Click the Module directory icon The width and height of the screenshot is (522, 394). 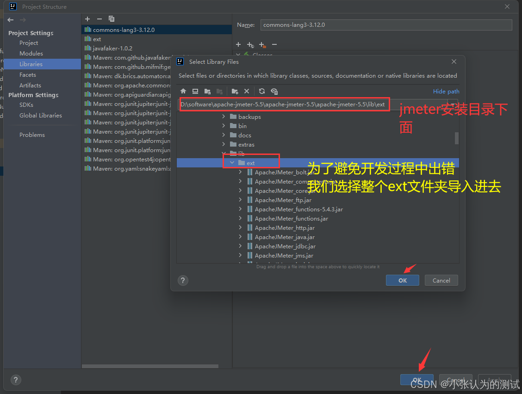click(219, 91)
